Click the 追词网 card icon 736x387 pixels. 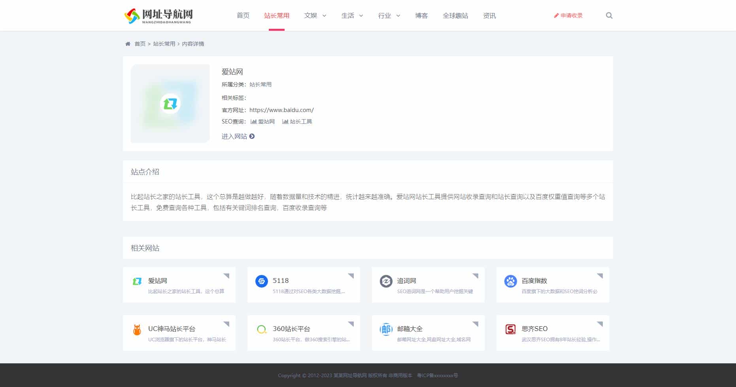tap(386, 281)
